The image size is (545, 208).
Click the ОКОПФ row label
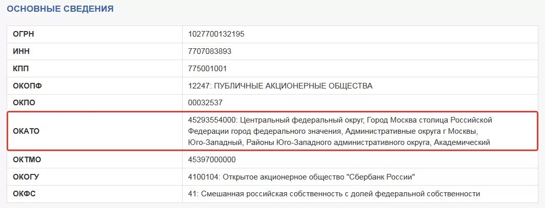[27, 86]
